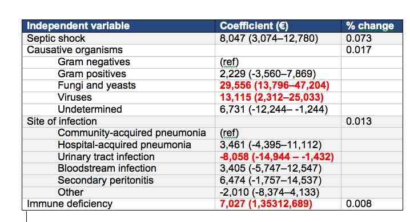410x222 pixels.
Task: Select the 0.008 percent change cell
Action: click(359, 204)
